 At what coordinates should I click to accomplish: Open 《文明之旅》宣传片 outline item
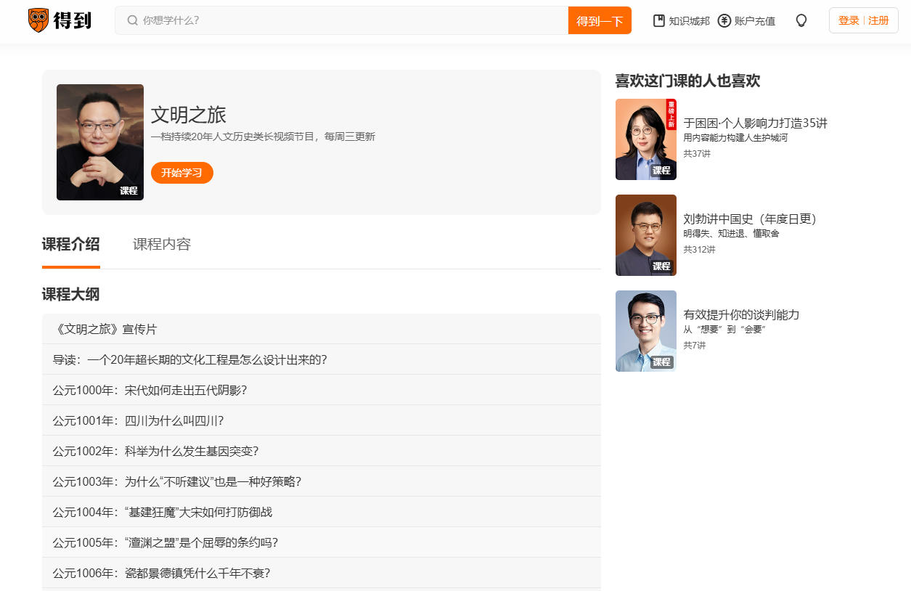105,330
